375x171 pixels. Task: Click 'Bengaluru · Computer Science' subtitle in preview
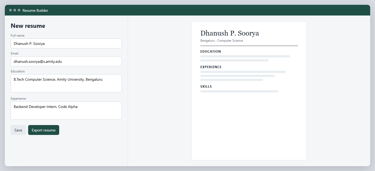point(222,41)
